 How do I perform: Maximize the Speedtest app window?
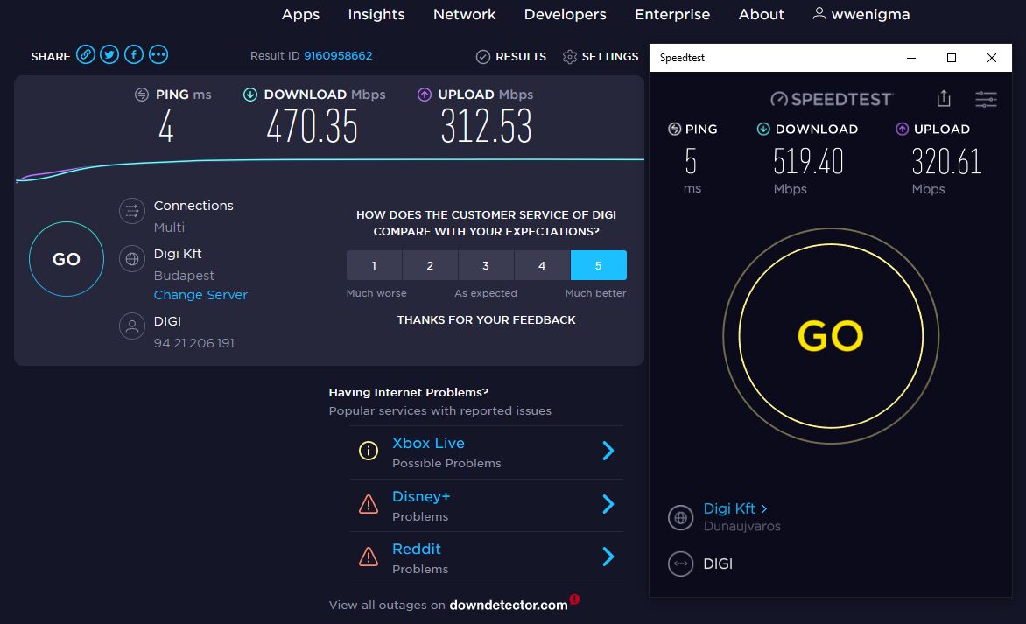(x=952, y=58)
